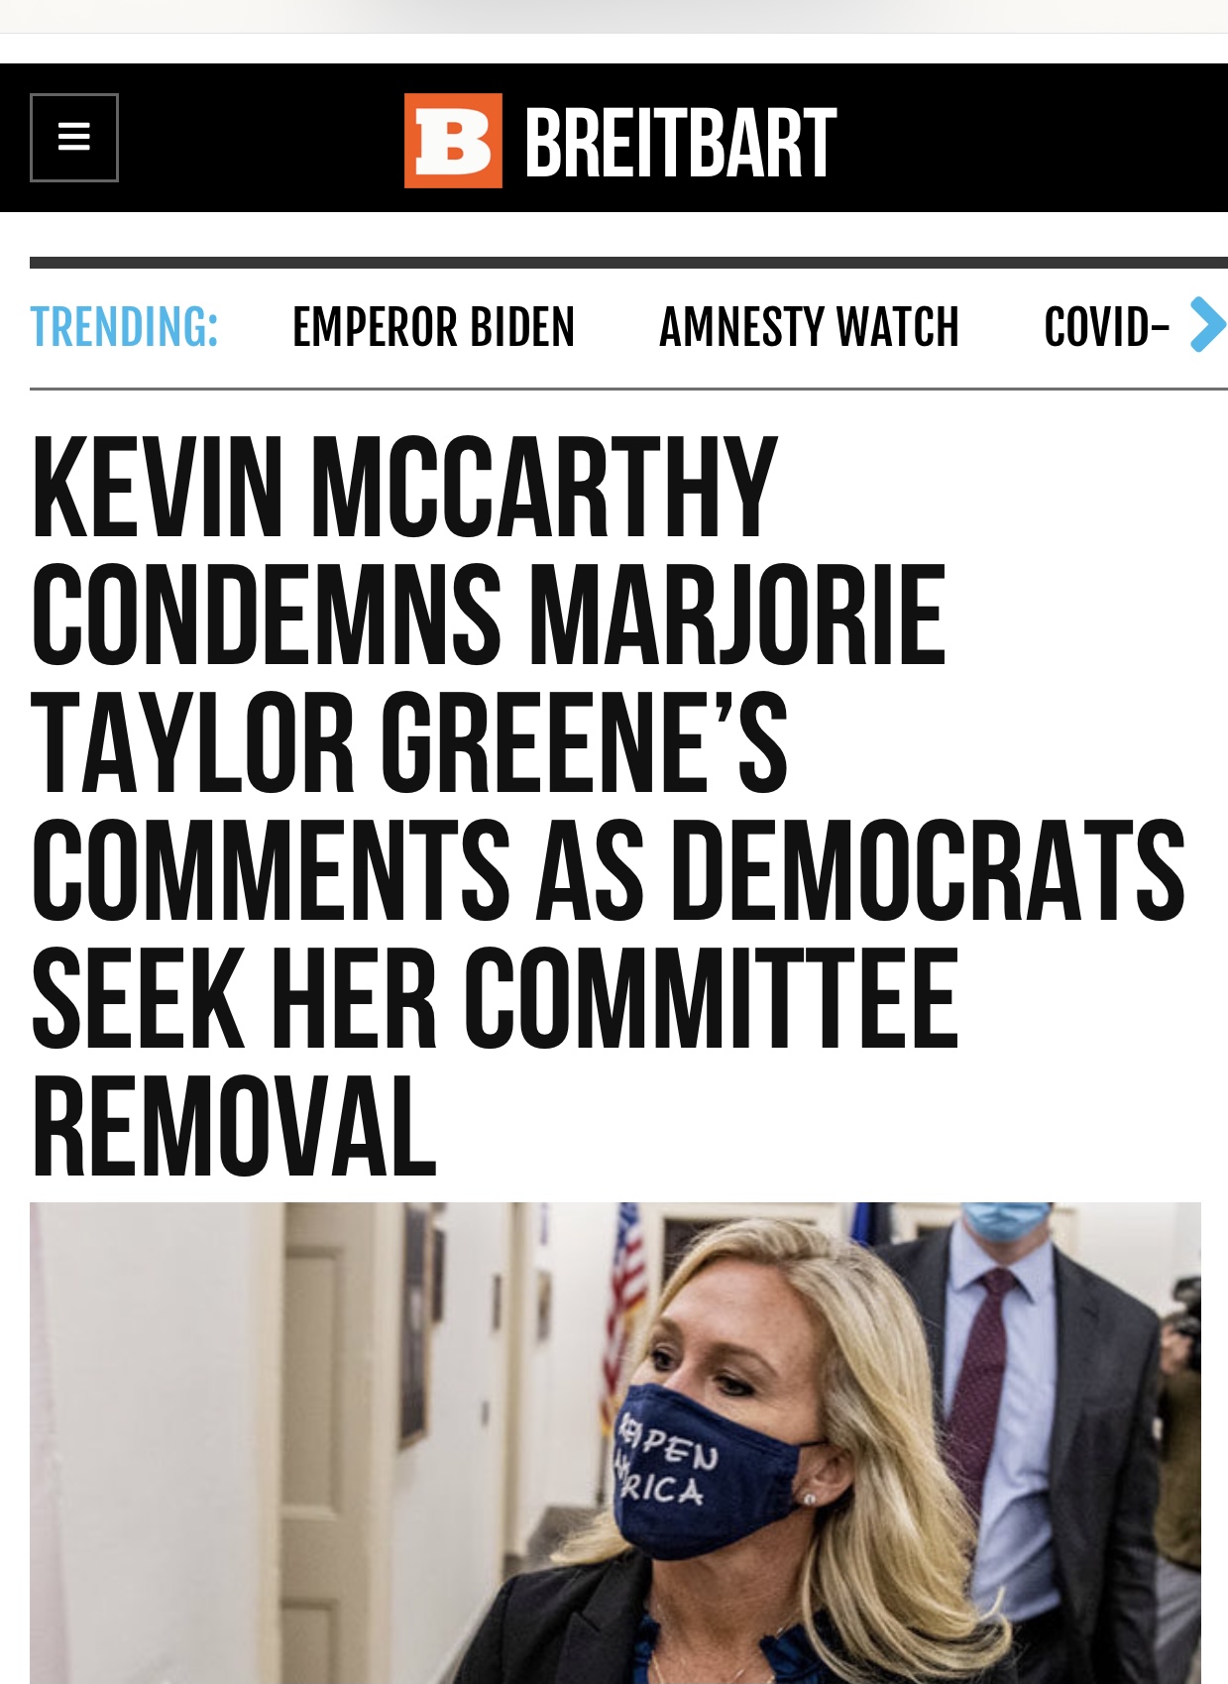1228x1684 pixels.
Task: Select the COVID- trending topic
Action: point(1107,327)
